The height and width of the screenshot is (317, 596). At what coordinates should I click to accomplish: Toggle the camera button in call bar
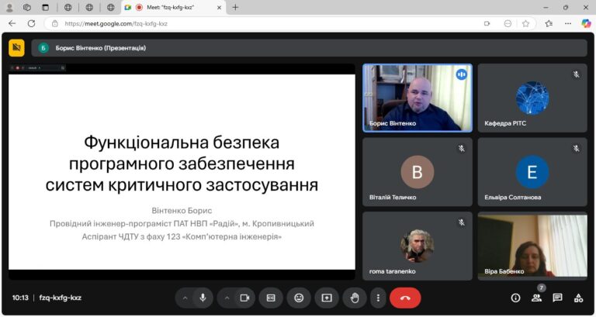click(244, 298)
